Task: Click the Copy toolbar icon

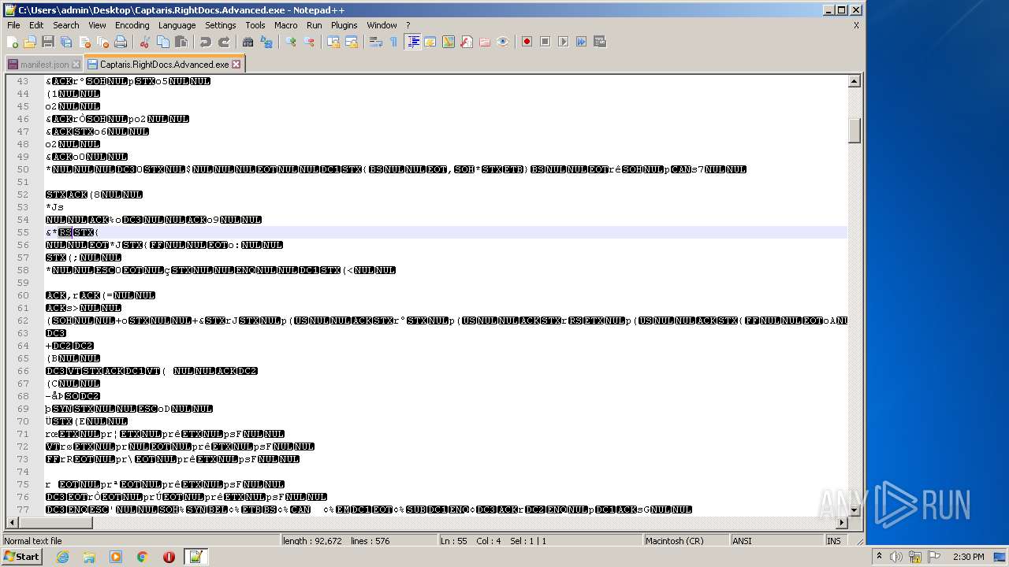Action: tap(162, 42)
